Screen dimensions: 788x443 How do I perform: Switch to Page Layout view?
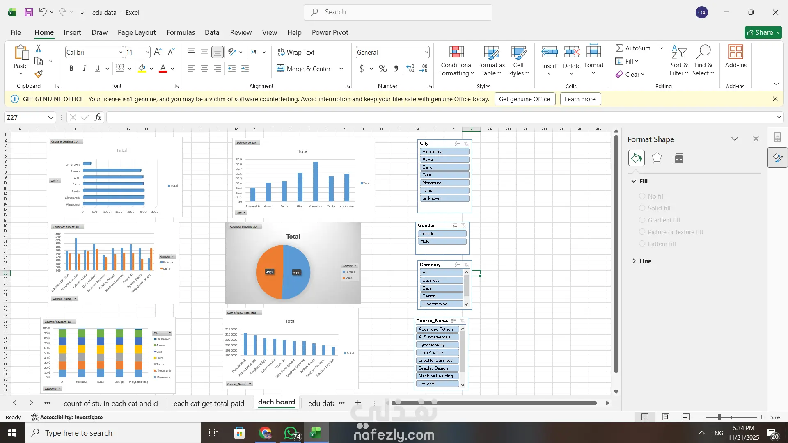(x=666, y=417)
